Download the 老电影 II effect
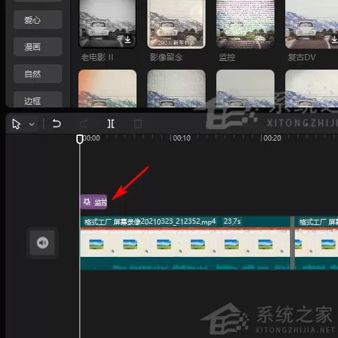This screenshot has height=338, width=338. [x=128, y=40]
